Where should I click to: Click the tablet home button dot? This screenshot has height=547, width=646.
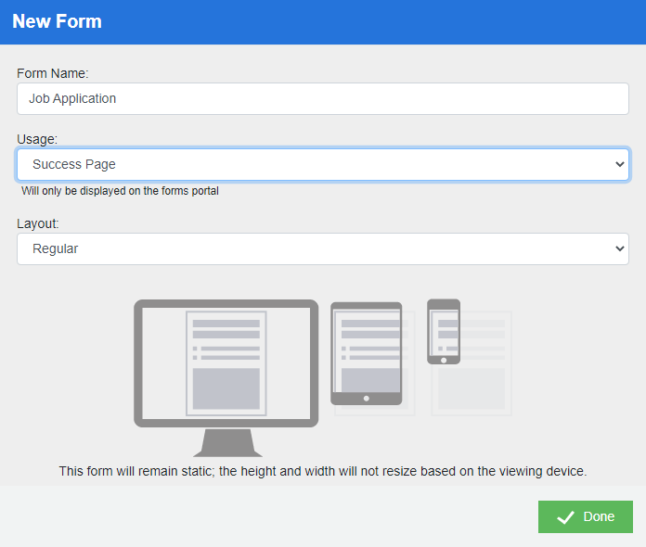tap(366, 398)
